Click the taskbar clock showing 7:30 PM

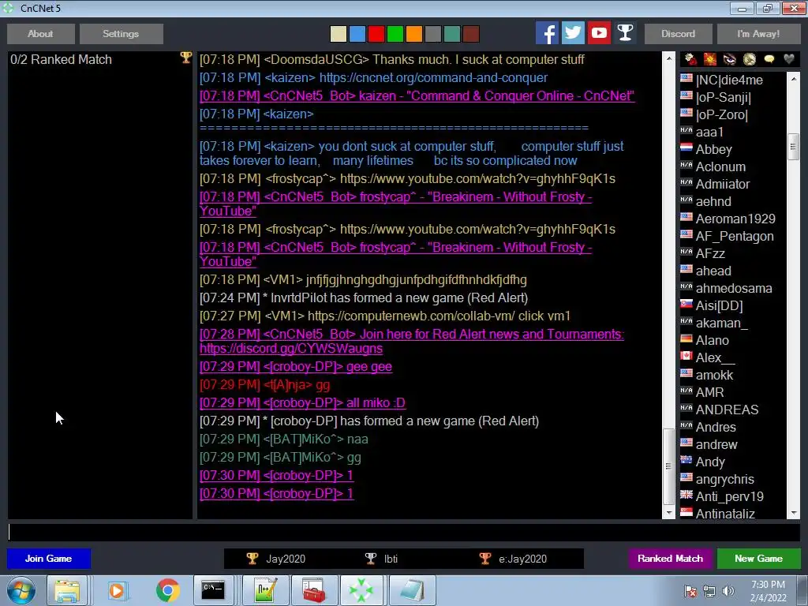769,591
